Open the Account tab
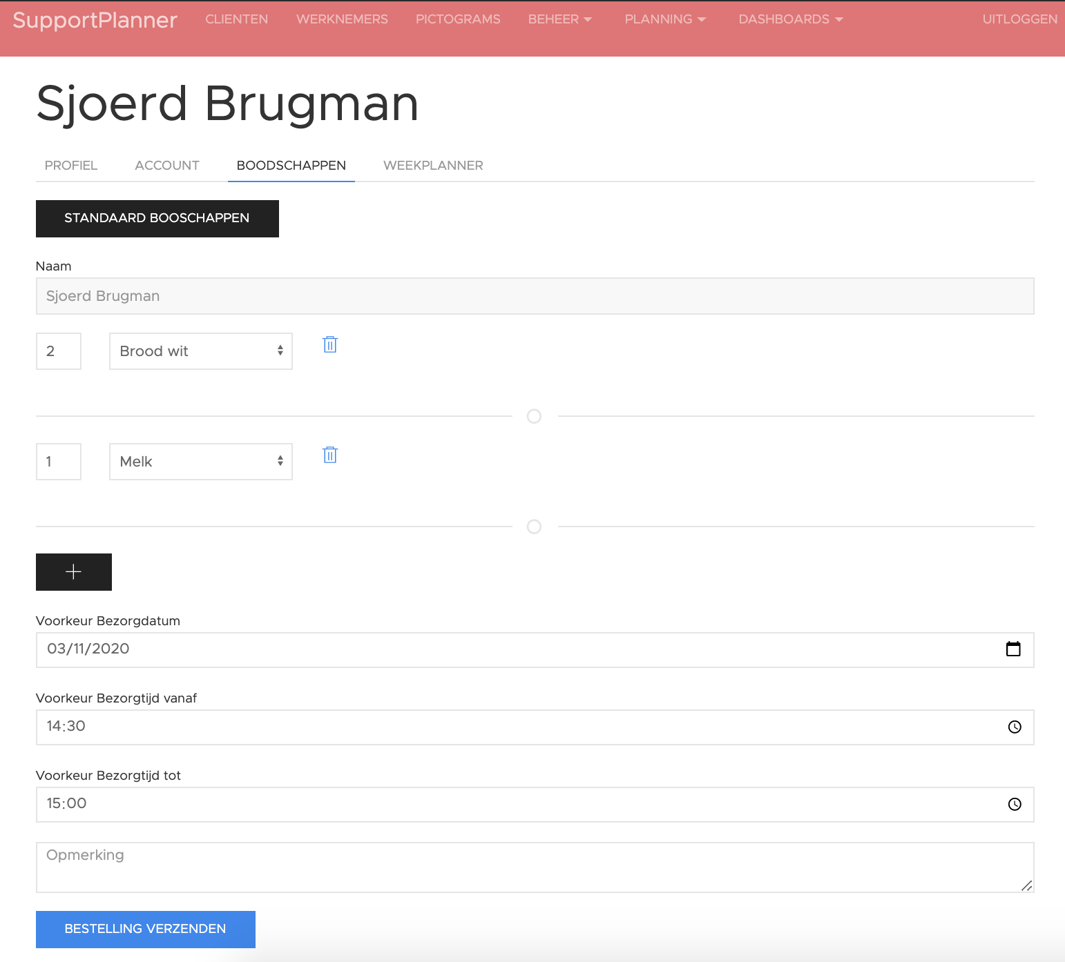Screen dimensions: 1065x962 coord(167,166)
